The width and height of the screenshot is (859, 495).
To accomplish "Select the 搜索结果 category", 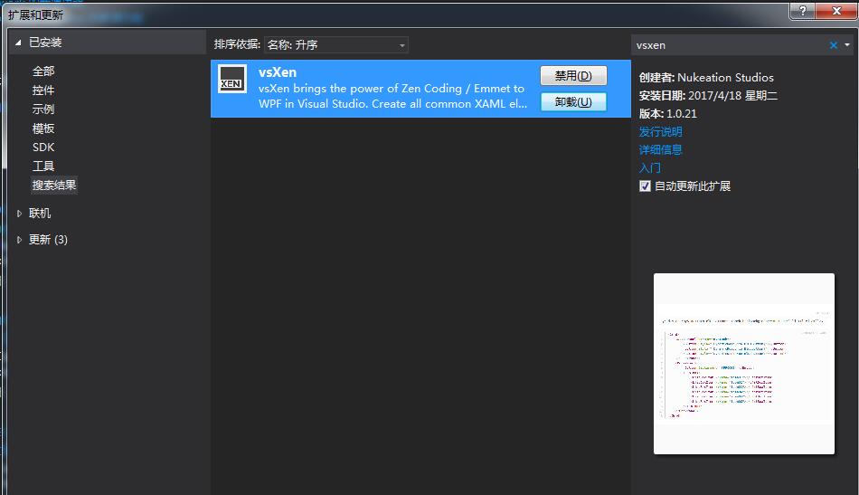I will pyautogui.click(x=53, y=186).
